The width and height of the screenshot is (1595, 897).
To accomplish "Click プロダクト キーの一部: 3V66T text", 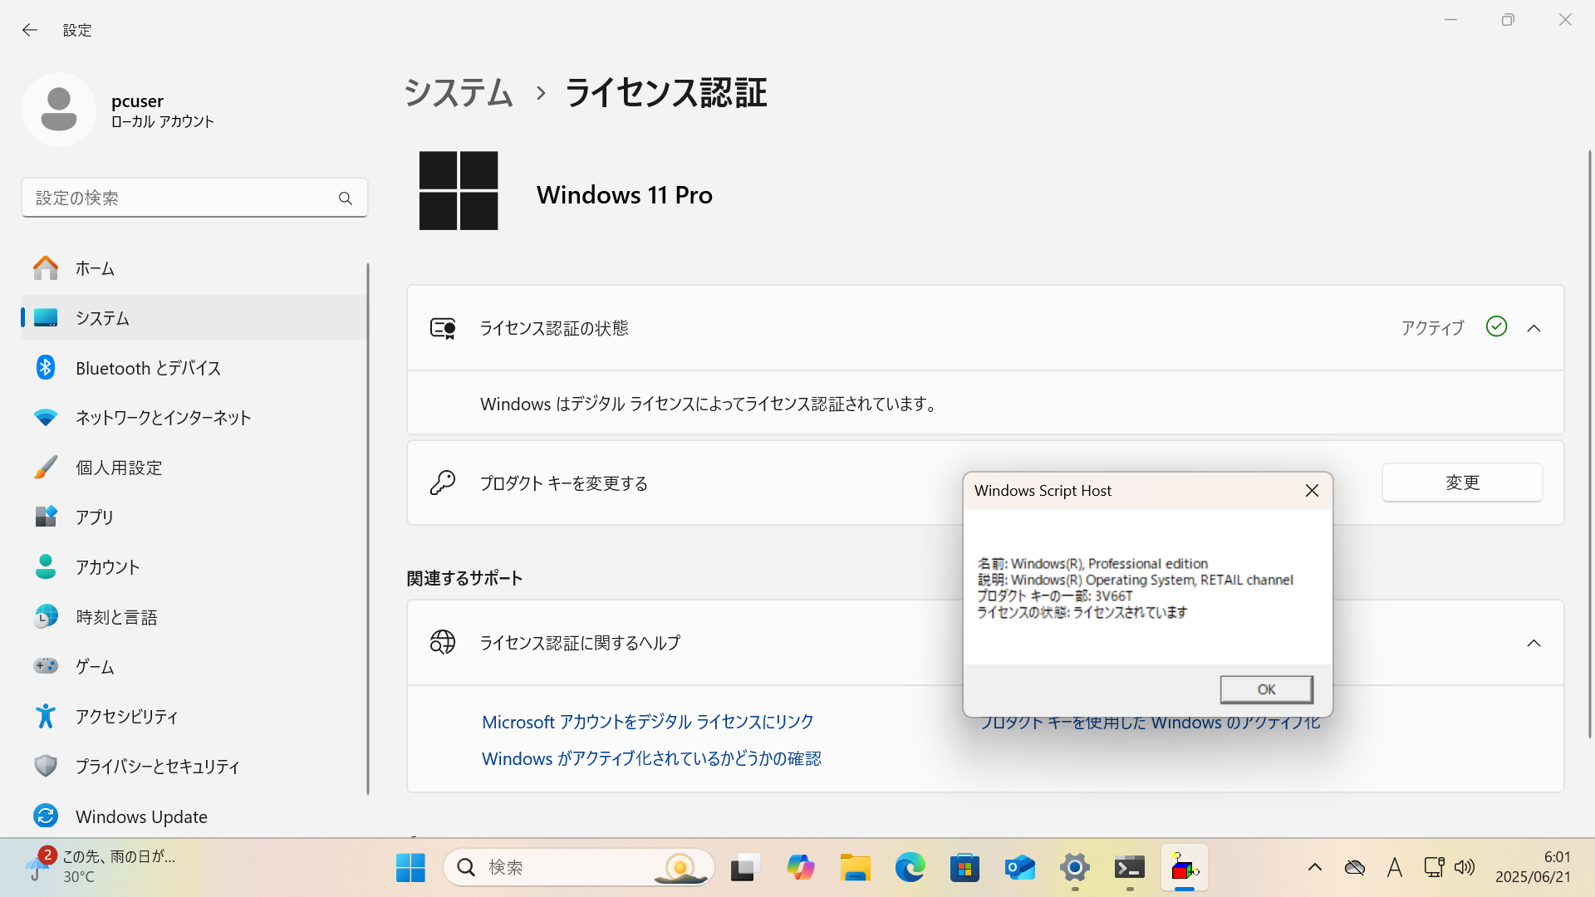I will click(1054, 596).
